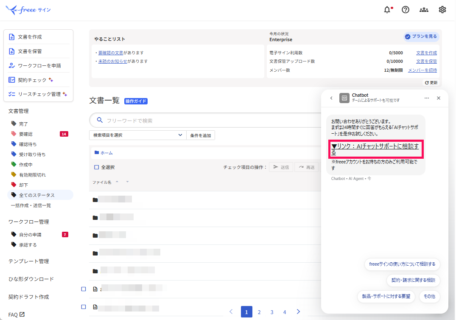Go to page 3

tap(272, 312)
